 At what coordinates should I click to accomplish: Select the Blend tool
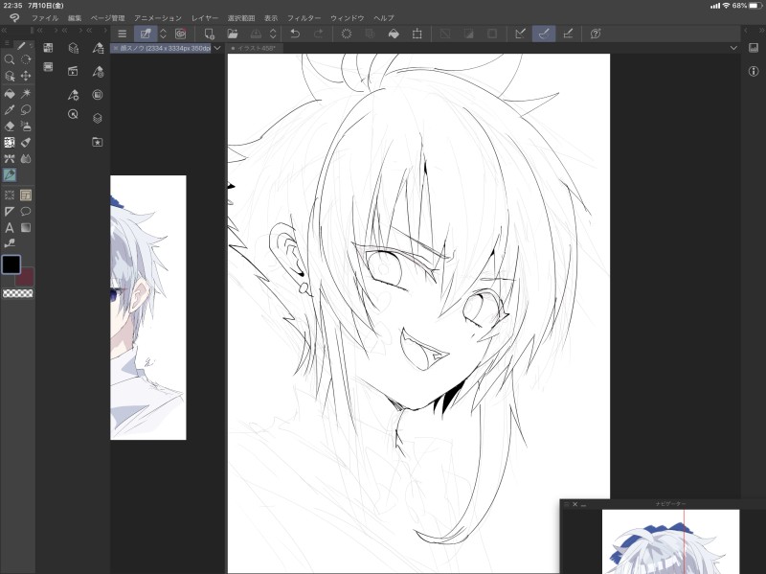pyautogui.click(x=10, y=158)
